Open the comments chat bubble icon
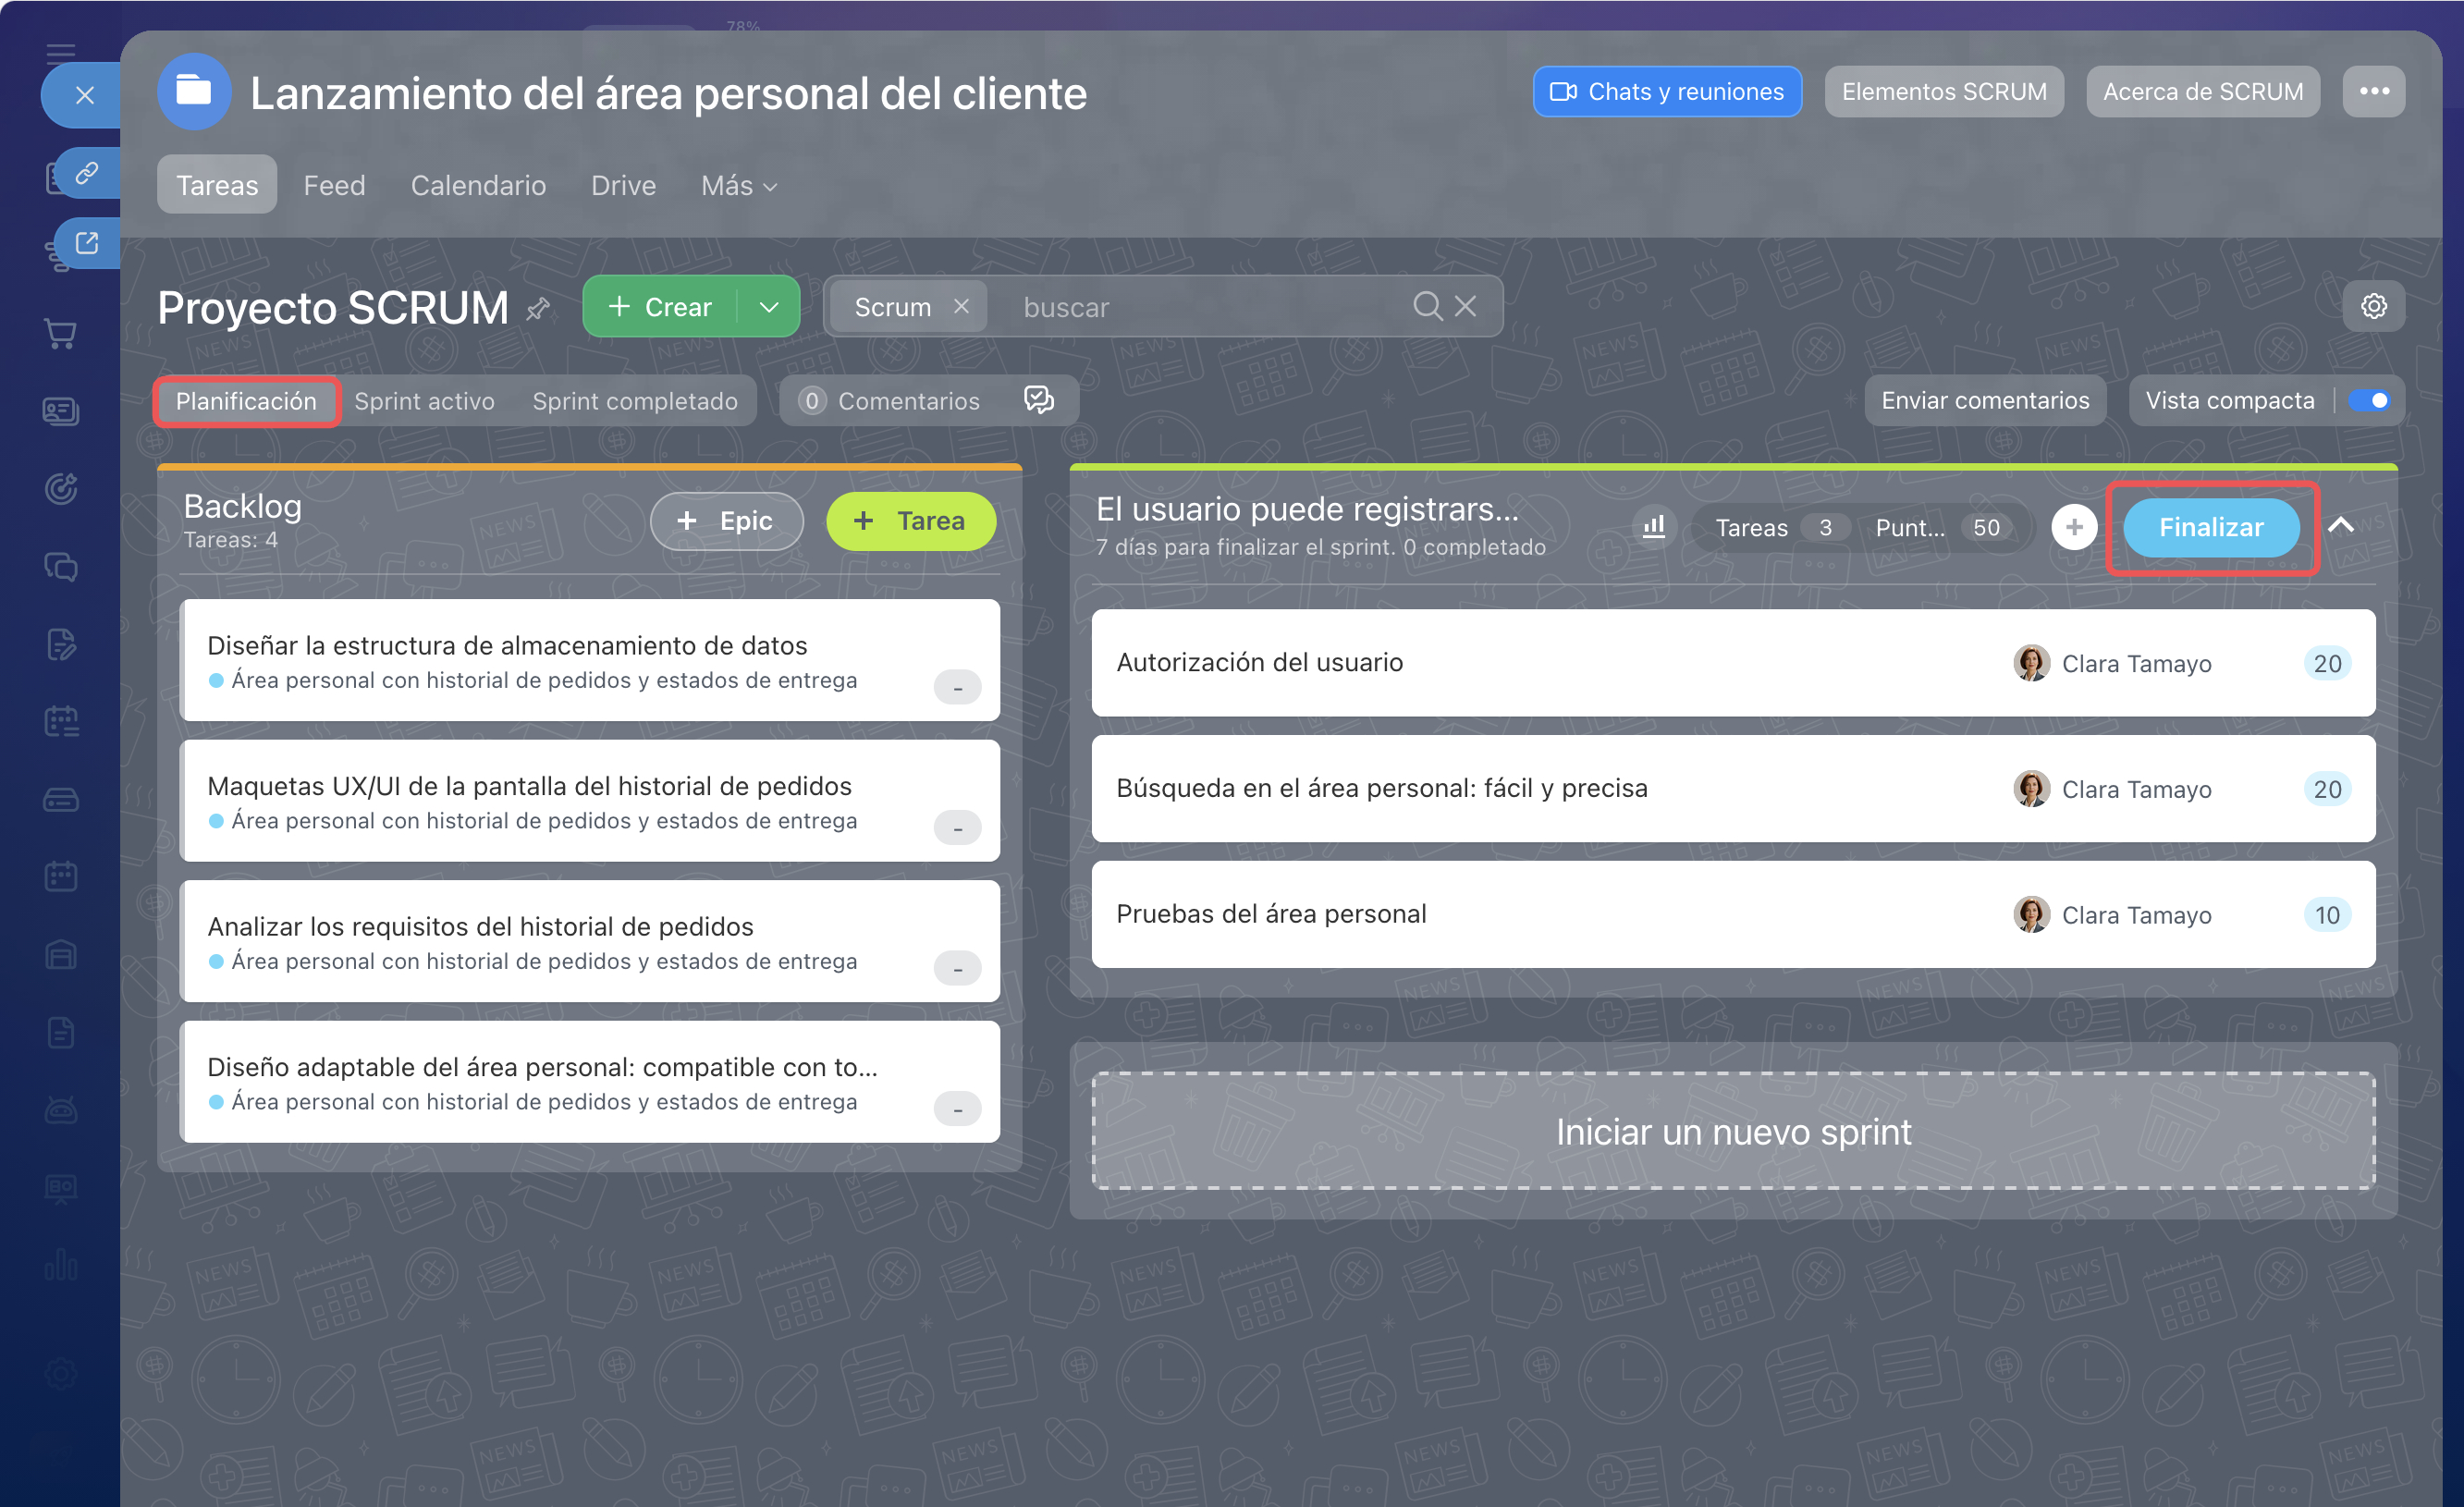This screenshot has width=2464, height=1507. (x=1039, y=400)
